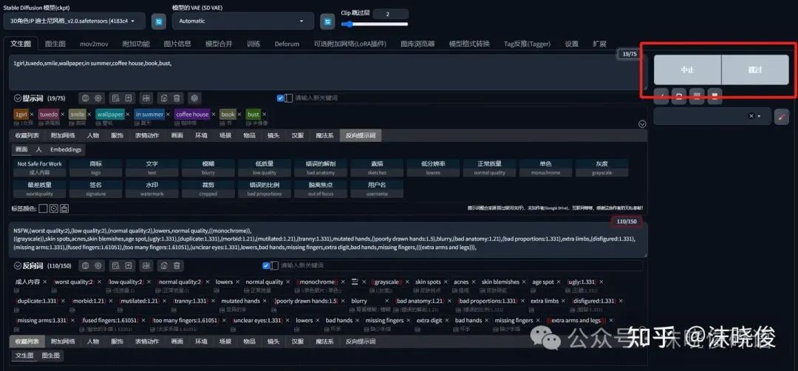Open the mov2mov tab
Viewport: 798px width, 371px height.
coord(92,44)
